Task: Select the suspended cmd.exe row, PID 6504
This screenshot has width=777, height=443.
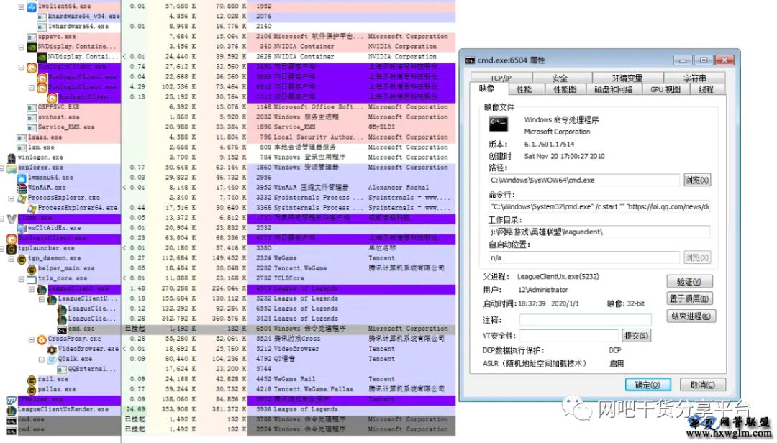Action: click(227, 329)
